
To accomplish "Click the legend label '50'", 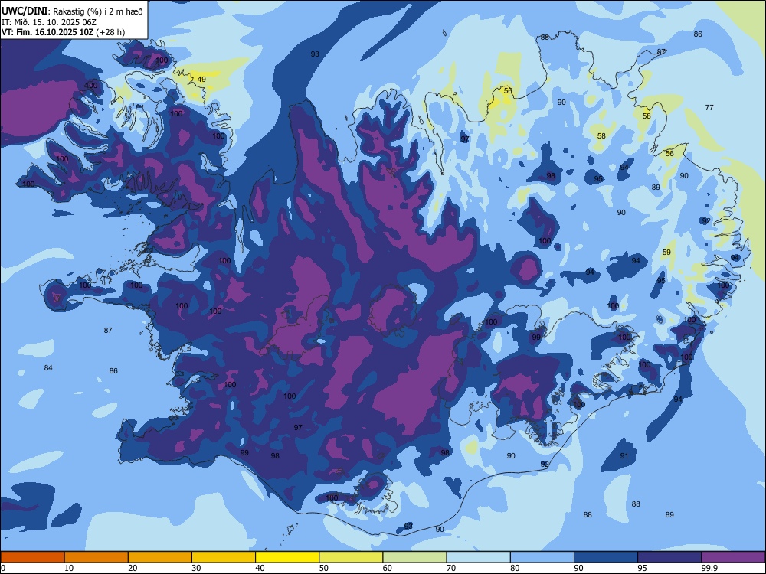I will point(324,568).
